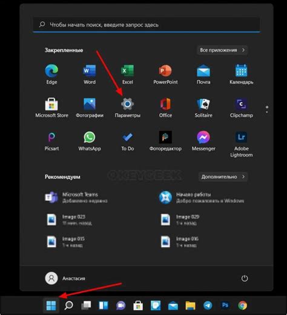Launch Adobe Lightroom pinned app

click(242, 144)
